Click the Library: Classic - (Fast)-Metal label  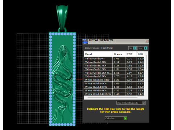pos(99,48)
